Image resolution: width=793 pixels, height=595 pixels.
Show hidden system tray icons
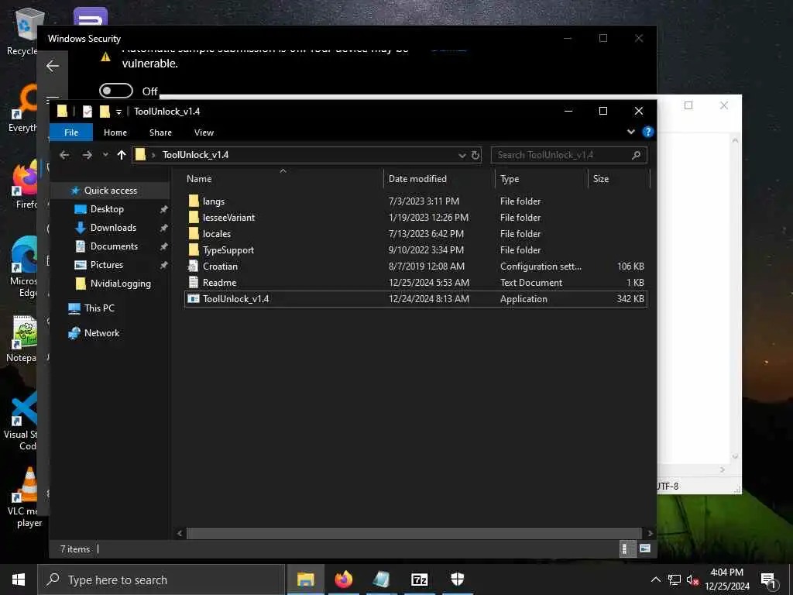point(655,580)
